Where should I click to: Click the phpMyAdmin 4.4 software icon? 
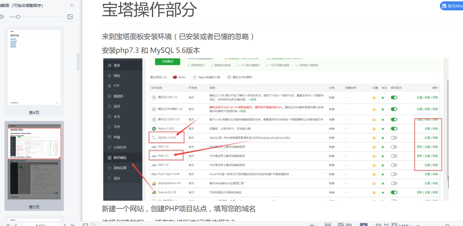tap(154, 183)
